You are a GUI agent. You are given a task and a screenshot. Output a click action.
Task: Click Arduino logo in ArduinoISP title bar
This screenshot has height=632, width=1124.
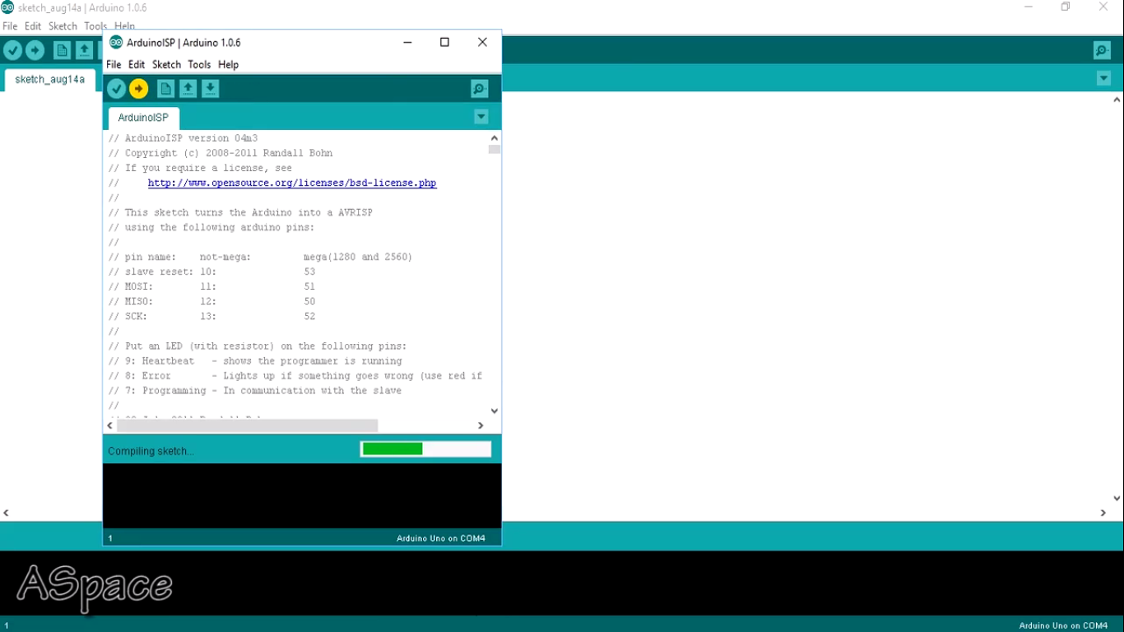[x=116, y=42]
